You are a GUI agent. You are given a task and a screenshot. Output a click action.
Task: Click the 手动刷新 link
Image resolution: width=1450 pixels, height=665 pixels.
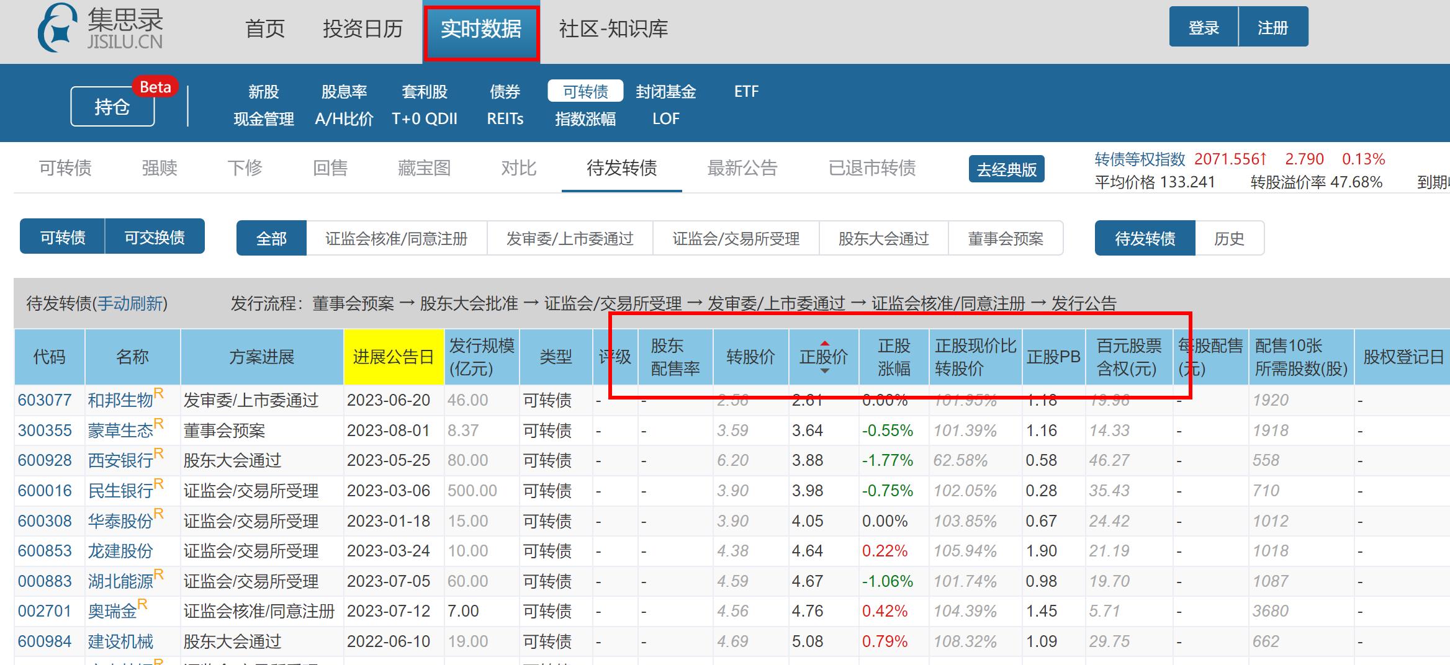click(130, 303)
